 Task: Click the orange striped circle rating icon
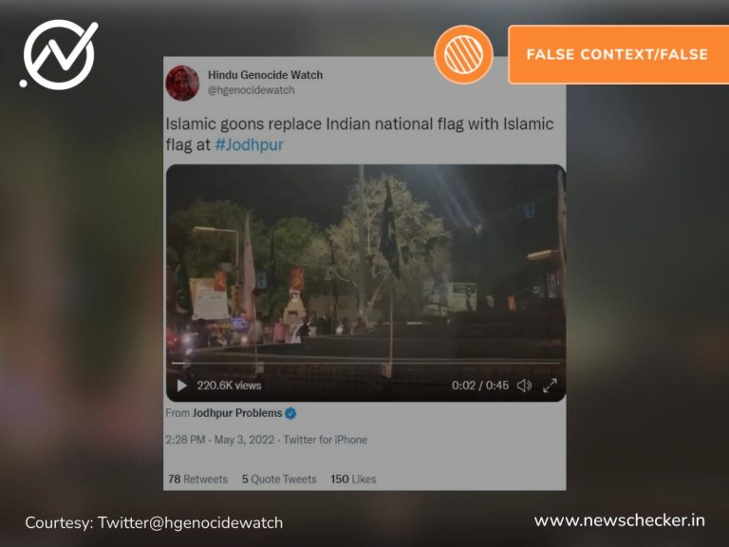463,54
